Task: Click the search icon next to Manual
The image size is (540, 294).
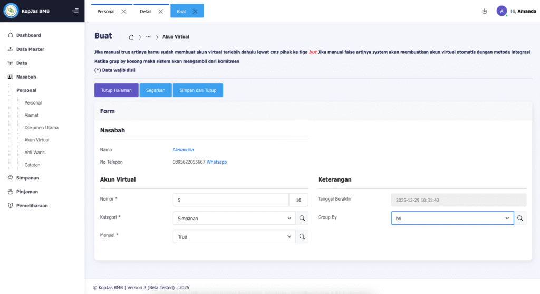Action: click(302, 237)
